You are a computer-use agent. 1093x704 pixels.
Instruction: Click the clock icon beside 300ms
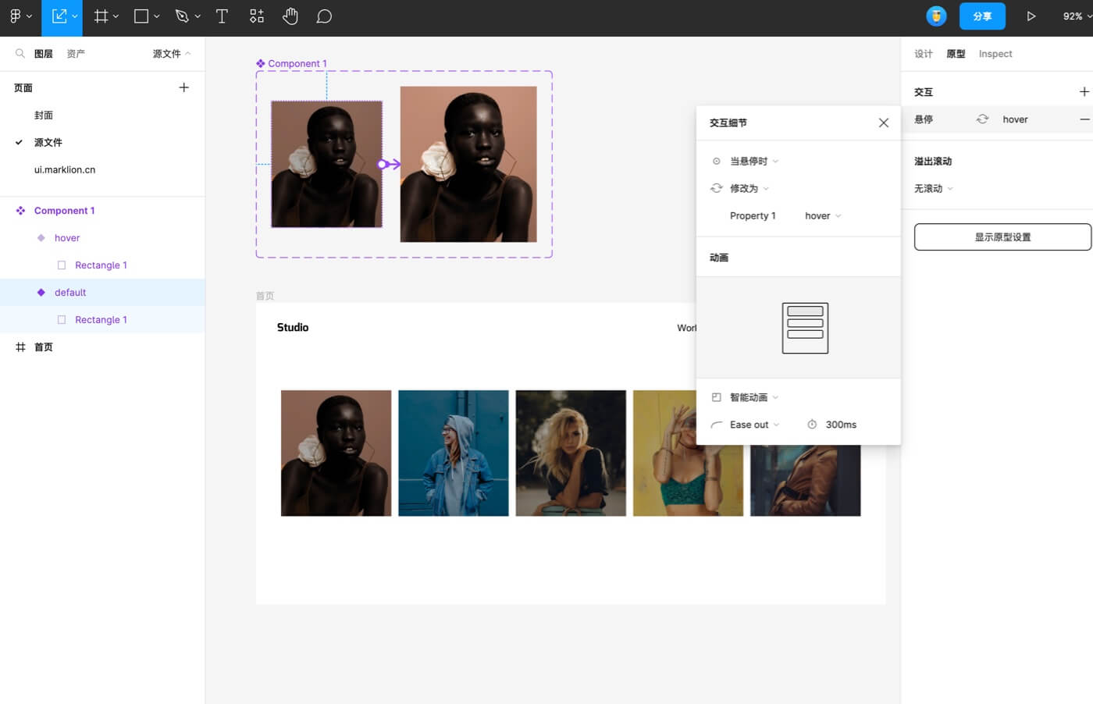coord(812,425)
